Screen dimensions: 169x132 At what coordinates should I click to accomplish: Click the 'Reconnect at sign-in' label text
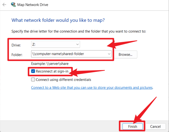(x=52, y=71)
